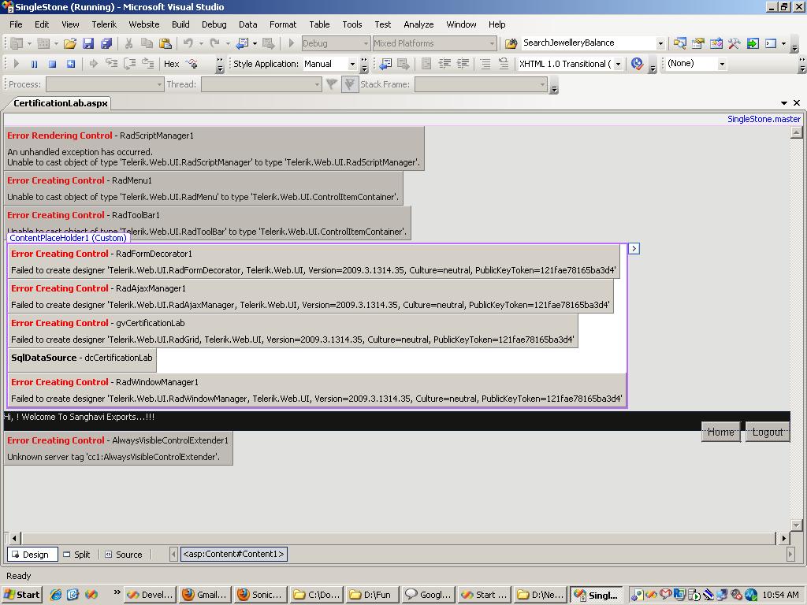Open the Debug menu
This screenshot has height=605, width=807.
click(214, 24)
